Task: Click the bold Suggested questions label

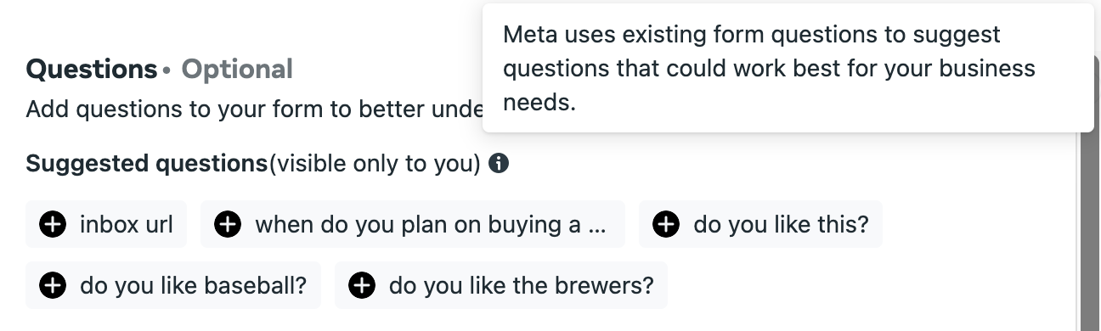Action: coord(147,163)
